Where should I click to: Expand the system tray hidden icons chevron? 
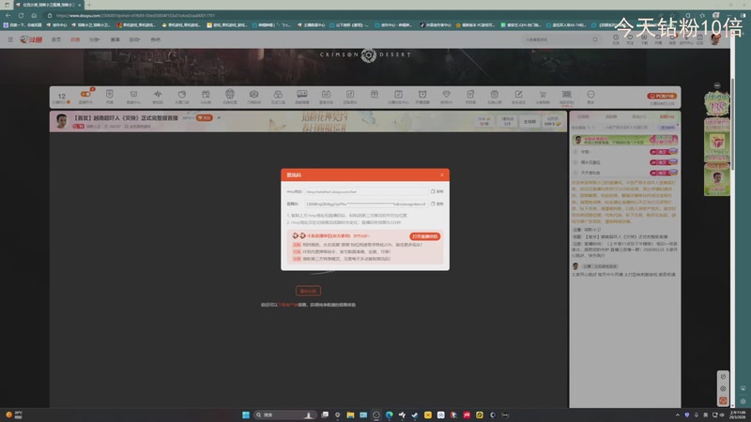pyautogui.click(x=677, y=414)
